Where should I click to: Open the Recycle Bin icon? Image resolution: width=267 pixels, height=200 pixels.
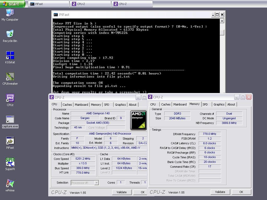tap(10, 36)
